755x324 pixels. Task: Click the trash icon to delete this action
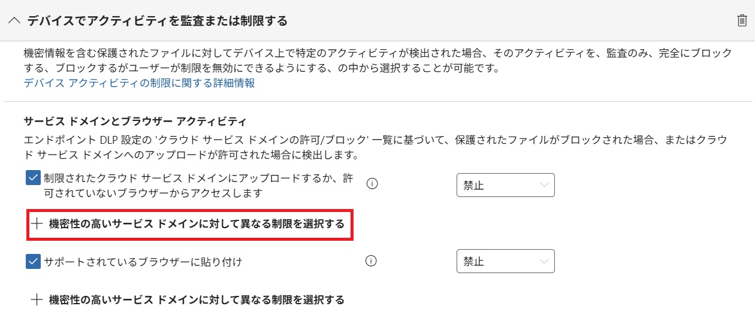(x=742, y=21)
